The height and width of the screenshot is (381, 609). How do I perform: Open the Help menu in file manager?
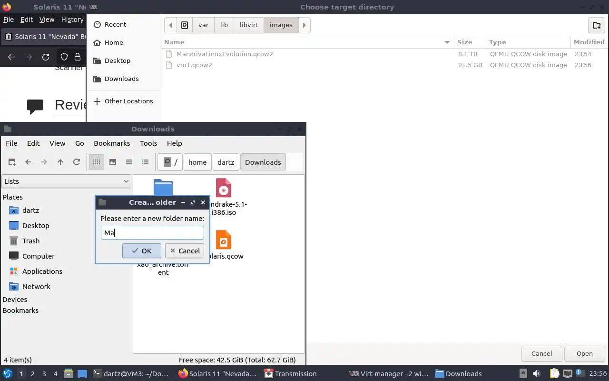tap(174, 143)
